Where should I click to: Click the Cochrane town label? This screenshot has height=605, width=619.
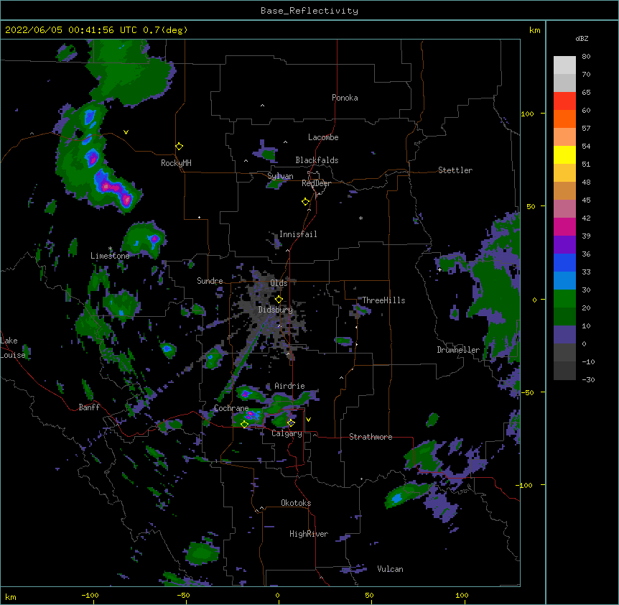coord(231,408)
